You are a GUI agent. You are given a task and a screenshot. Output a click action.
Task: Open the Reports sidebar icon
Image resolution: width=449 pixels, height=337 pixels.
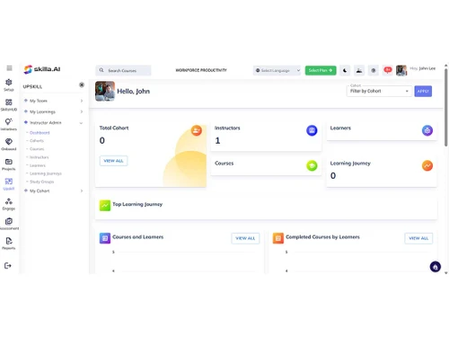(9, 244)
